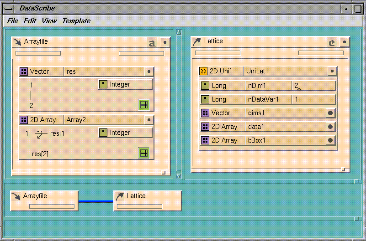Toggle the dot button on Array2 row

click(148, 120)
